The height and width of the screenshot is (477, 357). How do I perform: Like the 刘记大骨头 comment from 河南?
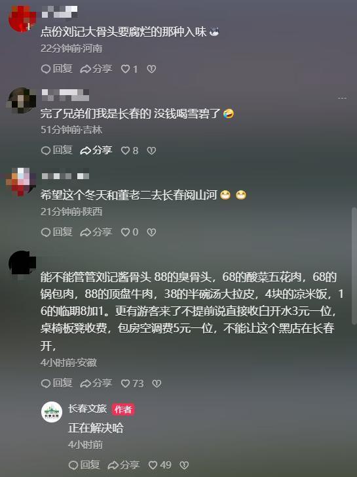pos(129,69)
